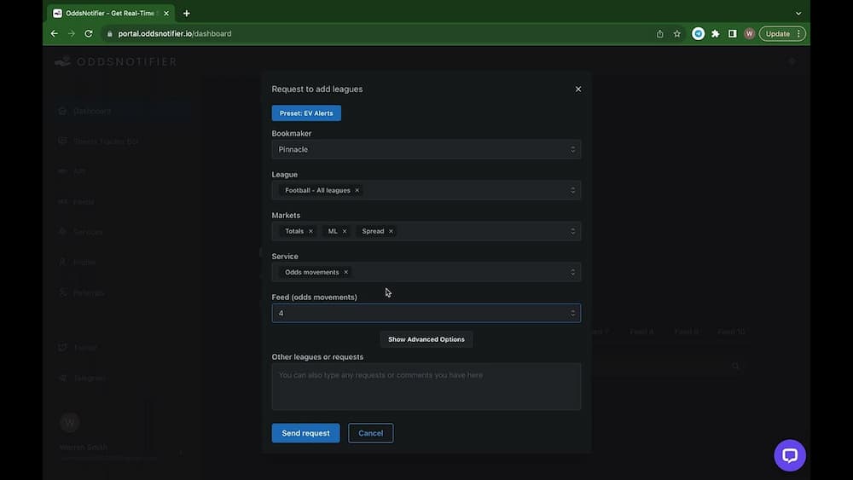Open the tab search chevron
Image resolution: width=853 pixels, height=480 pixels.
tap(798, 13)
